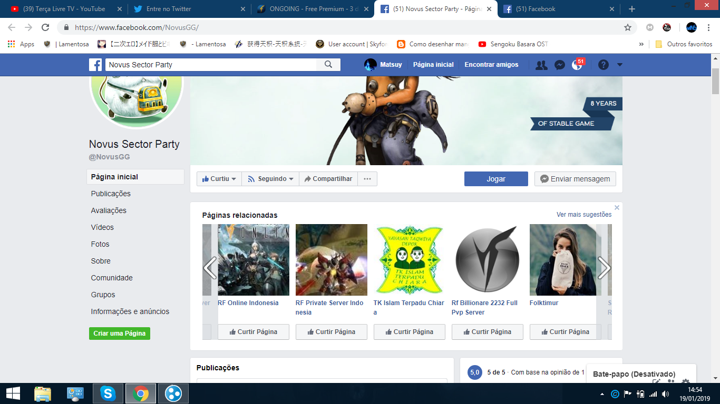
Task: Close the Páginas relacionadas panel
Action: click(x=617, y=208)
